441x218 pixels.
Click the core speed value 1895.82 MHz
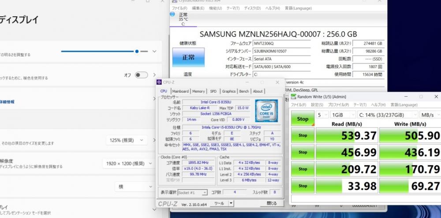pyautogui.click(x=199, y=162)
